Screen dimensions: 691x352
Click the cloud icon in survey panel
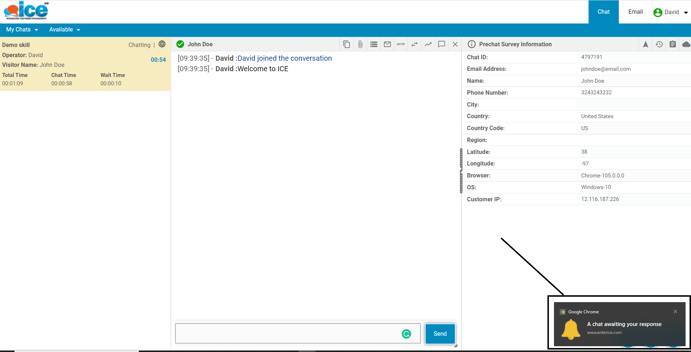(x=686, y=44)
